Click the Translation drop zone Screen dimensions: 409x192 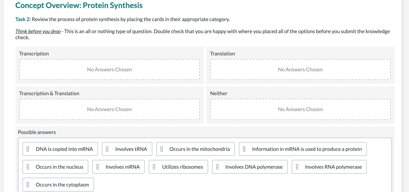tap(300, 69)
